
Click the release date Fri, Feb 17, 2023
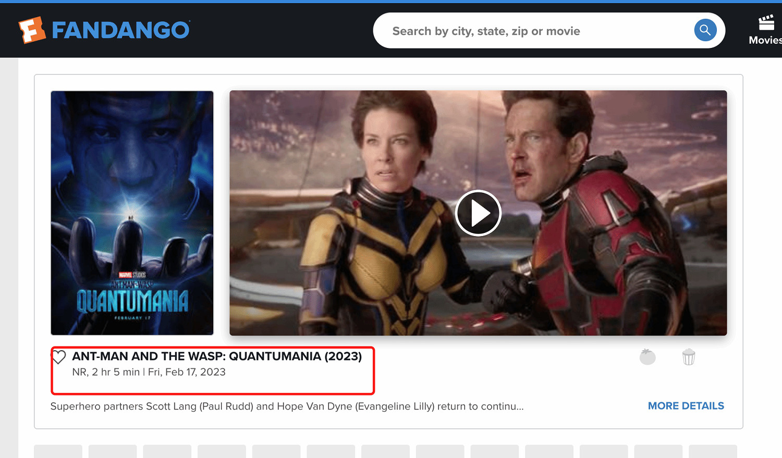(187, 372)
